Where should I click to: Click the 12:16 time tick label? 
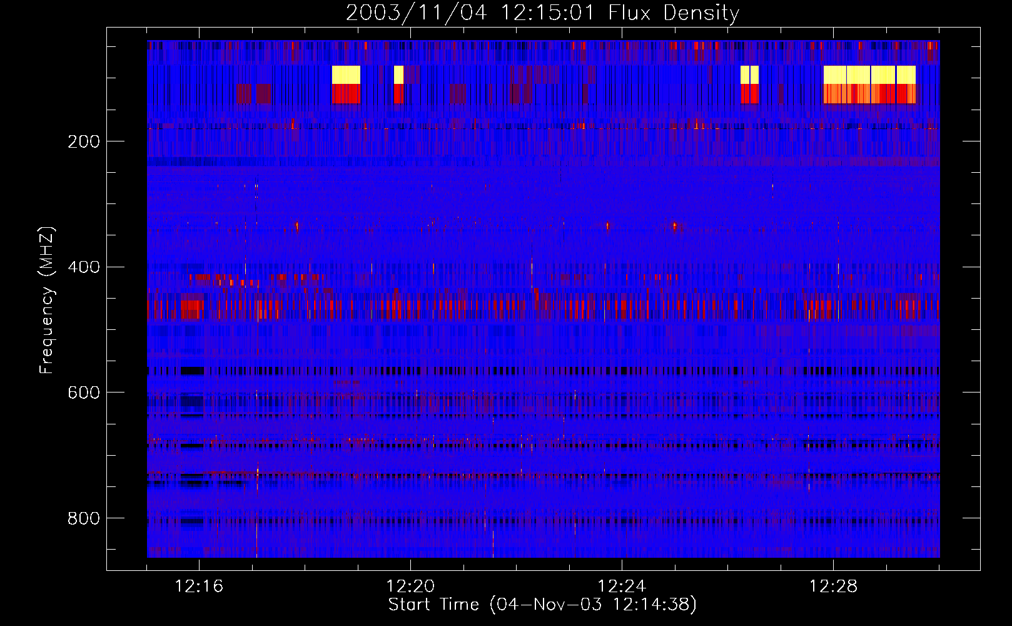[x=199, y=587]
